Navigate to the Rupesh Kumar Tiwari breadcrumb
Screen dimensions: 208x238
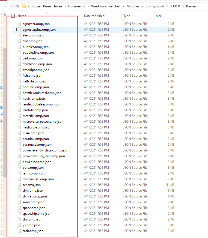point(47,6)
